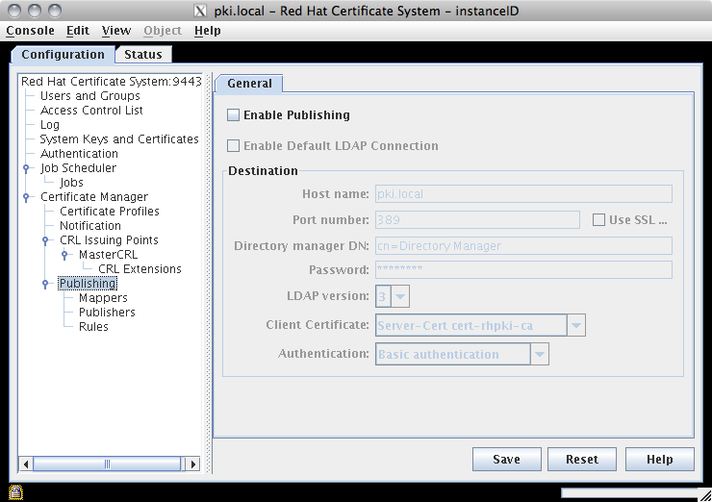Click the Help button at bottom
712x502 pixels.
point(660,460)
